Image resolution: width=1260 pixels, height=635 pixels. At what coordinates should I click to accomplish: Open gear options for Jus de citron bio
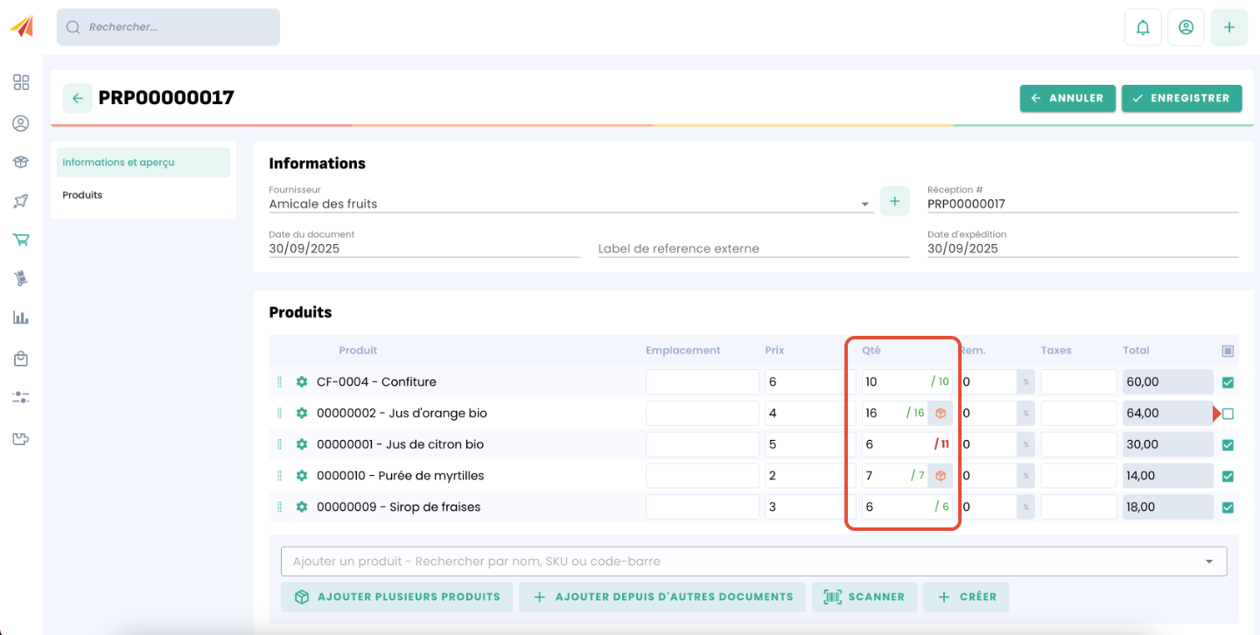click(302, 444)
